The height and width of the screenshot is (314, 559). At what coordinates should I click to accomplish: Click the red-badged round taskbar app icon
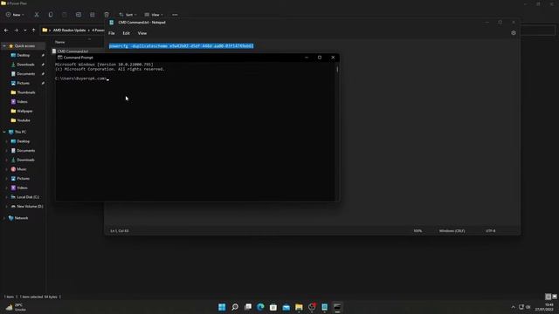tap(312, 307)
